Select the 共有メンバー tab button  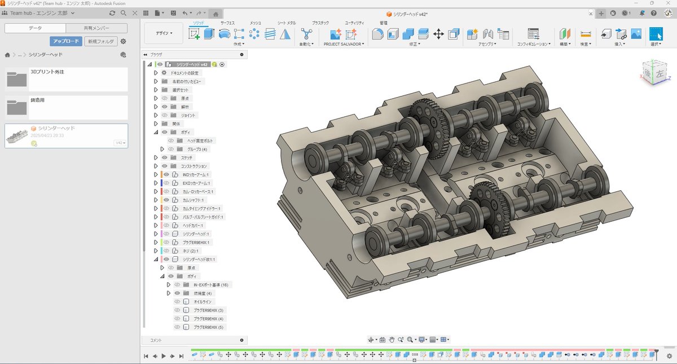[96, 28]
